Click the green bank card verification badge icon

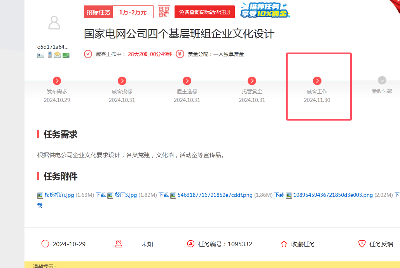coord(66,55)
